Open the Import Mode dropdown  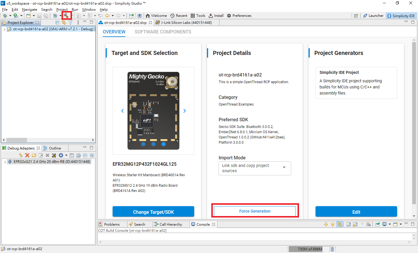[x=284, y=168]
